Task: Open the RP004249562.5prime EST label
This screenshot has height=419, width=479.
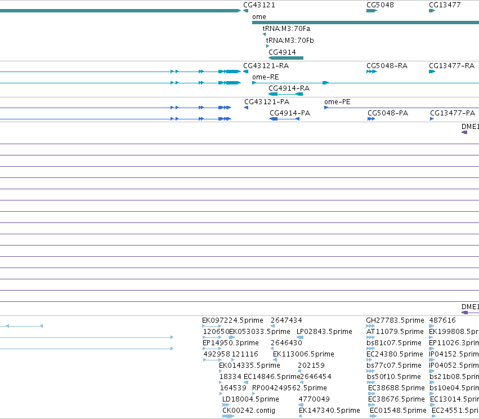Action: (289, 388)
